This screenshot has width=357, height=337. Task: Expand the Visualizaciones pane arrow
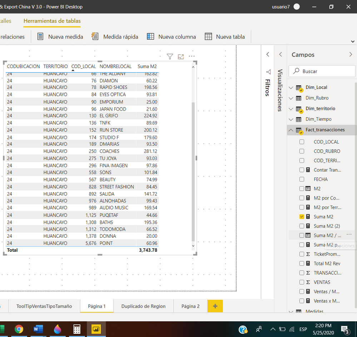tap(281, 54)
